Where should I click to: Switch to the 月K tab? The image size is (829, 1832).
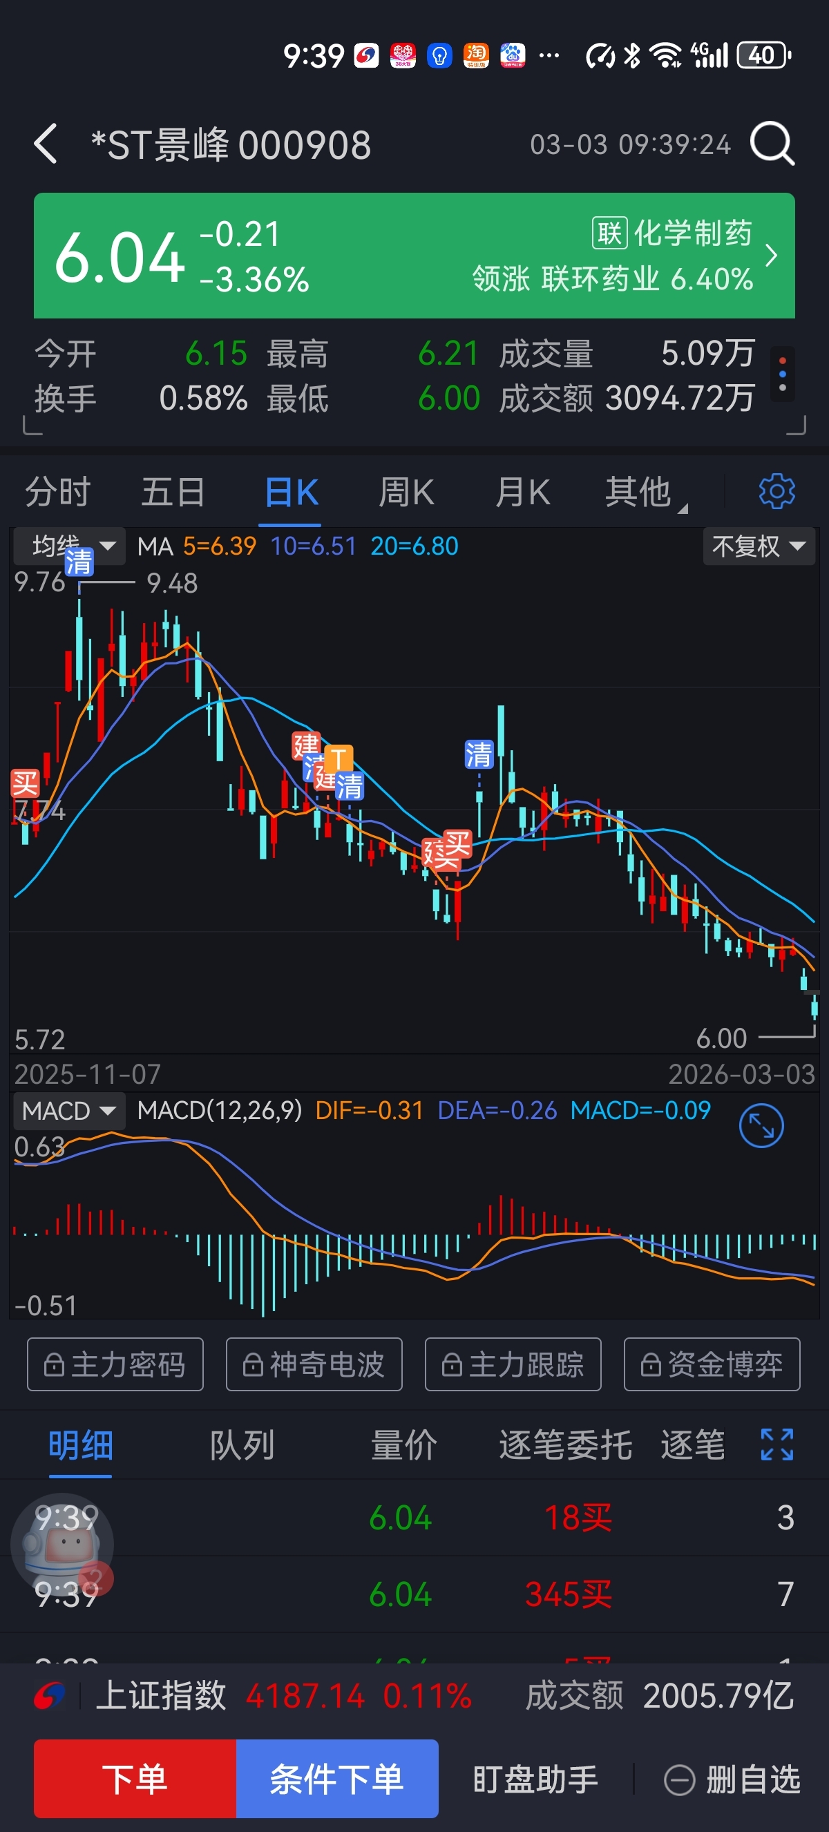coord(522,492)
